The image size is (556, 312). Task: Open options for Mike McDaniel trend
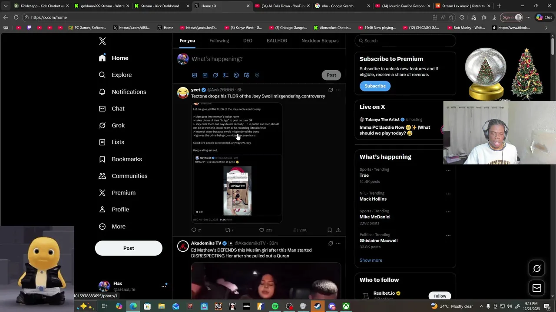pos(448,212)
